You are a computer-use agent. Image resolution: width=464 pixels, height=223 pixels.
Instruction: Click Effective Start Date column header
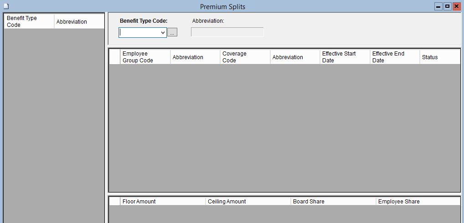coord(345,57)
